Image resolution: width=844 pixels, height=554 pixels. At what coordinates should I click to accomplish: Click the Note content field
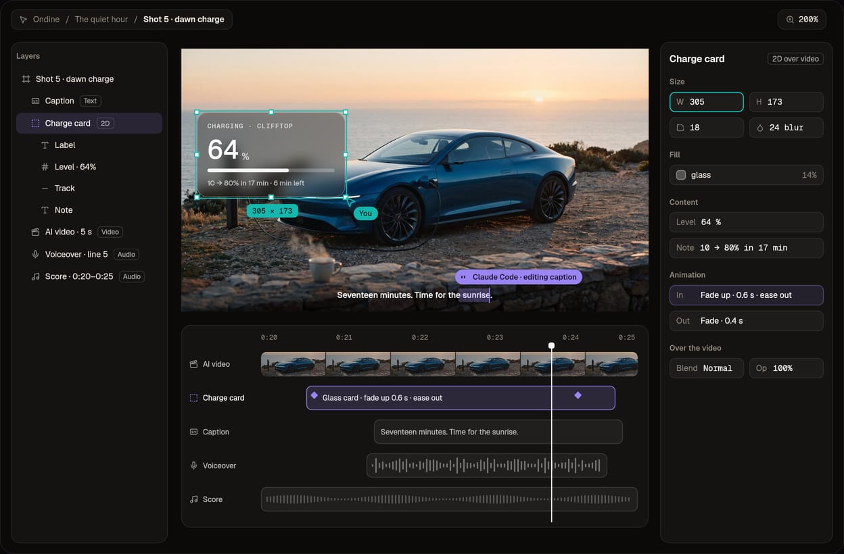[746, 248]
